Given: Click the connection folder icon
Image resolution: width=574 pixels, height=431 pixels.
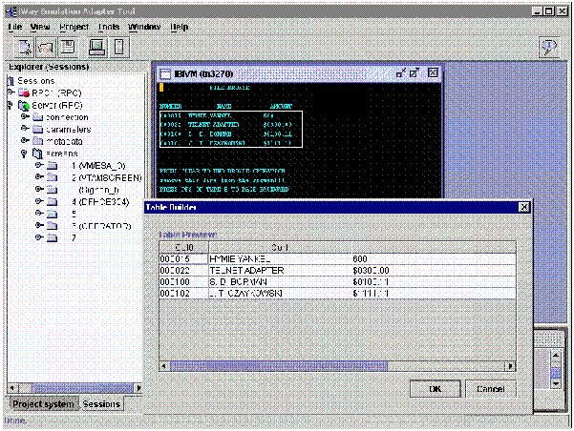Looking at the screenshot, I should pos(37,117).
